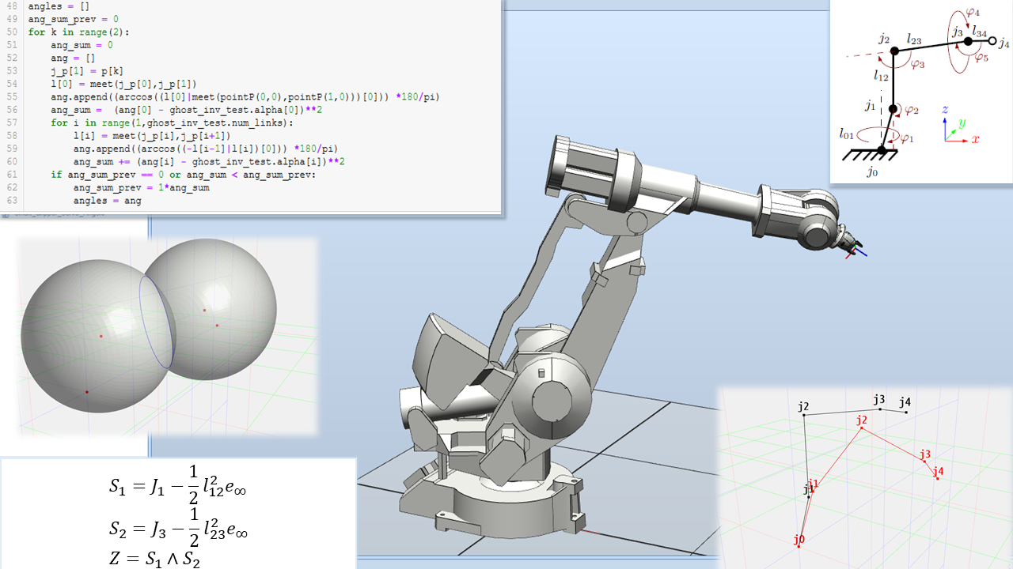Click the red j2 point in plot

[861, 428]
